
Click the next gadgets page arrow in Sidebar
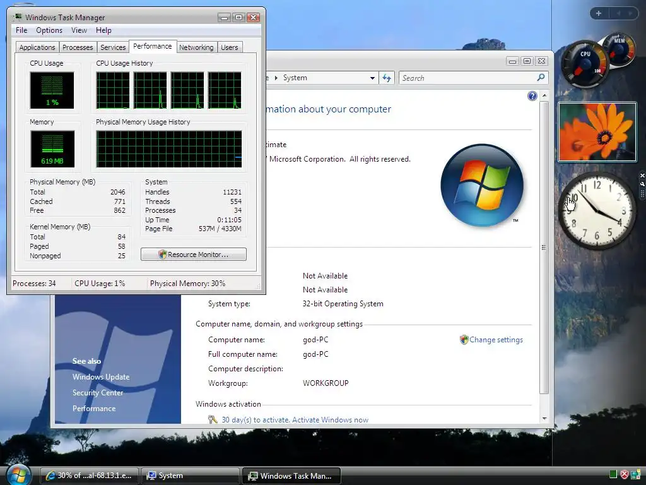click(630, 13)
